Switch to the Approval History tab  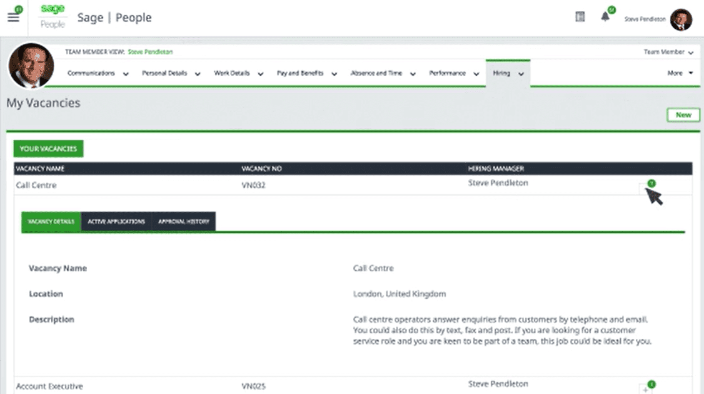pos(183,222)
